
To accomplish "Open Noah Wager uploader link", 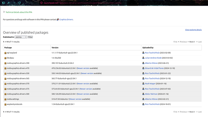I will [150, 83].
